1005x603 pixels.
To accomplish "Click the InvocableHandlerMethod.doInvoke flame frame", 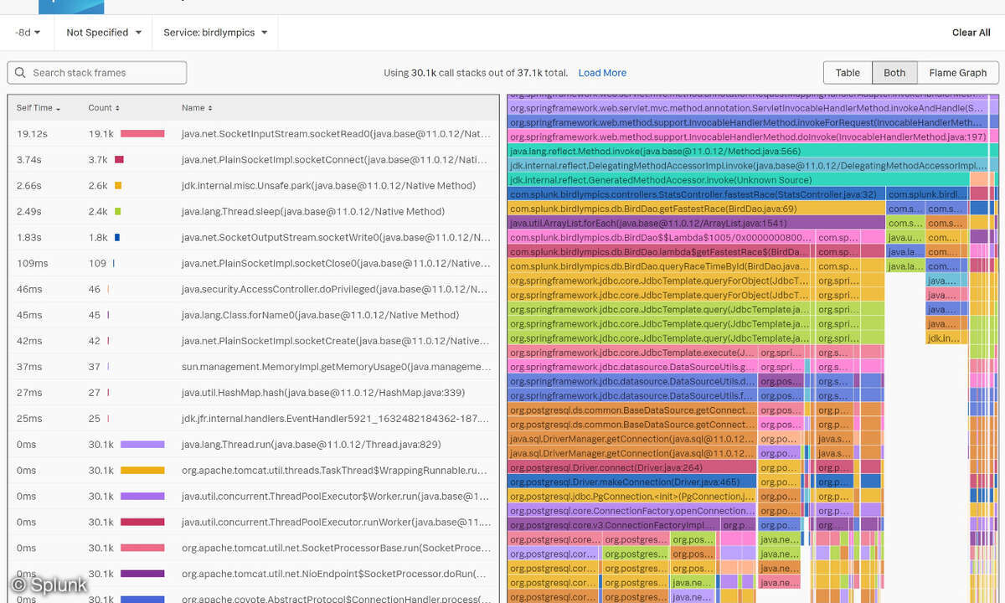I will tap(747, 137).
